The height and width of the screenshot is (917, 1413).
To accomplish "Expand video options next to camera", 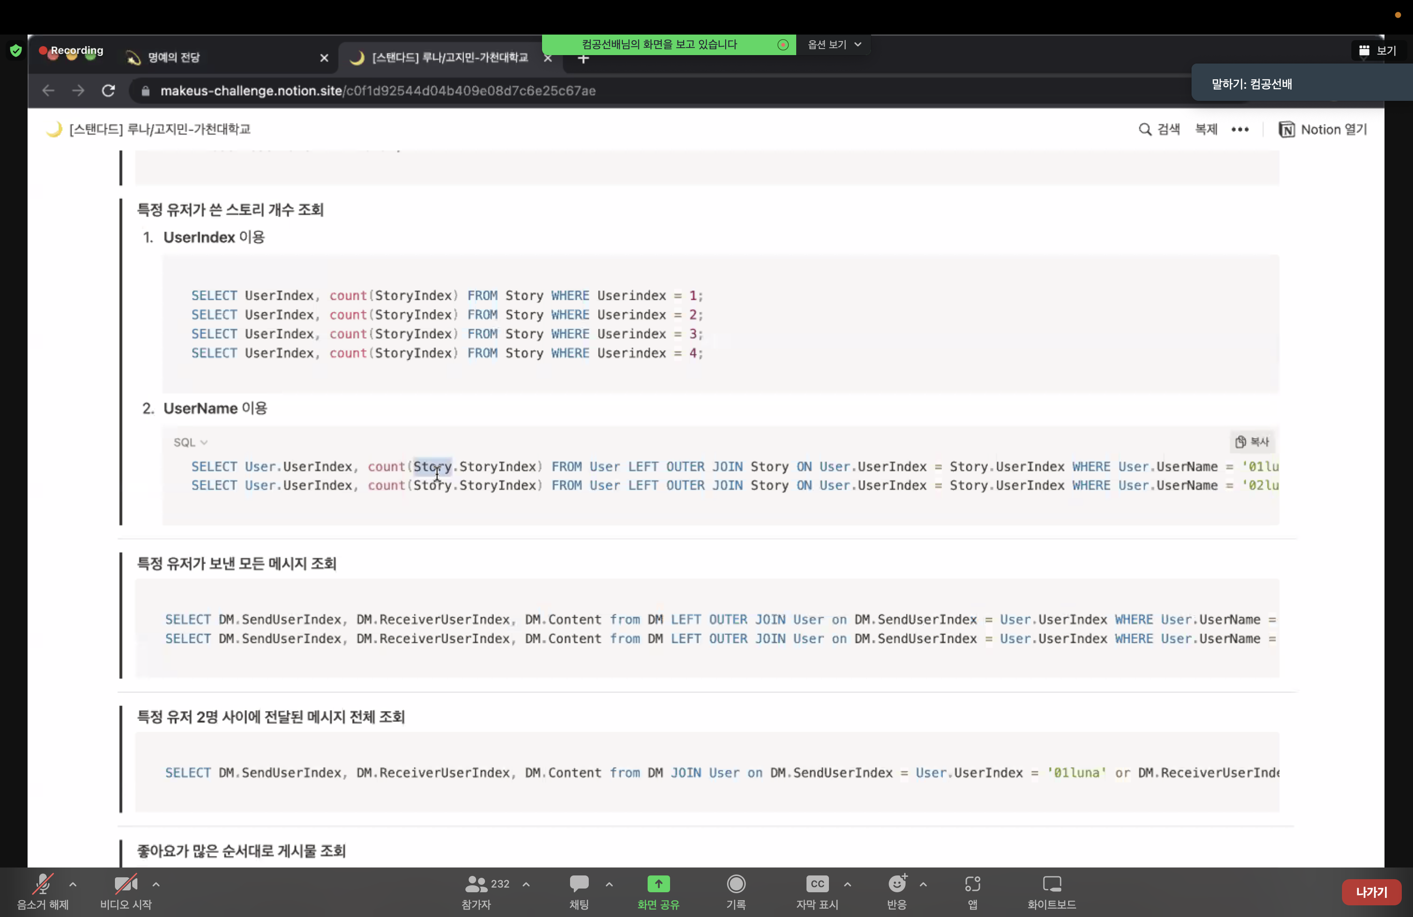I will [156, 884].
